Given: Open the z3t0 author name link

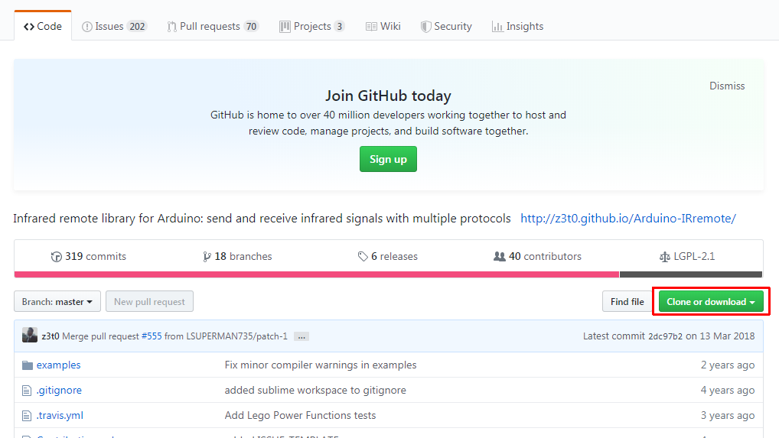Looking at the screenshot, I should [51, 336].
